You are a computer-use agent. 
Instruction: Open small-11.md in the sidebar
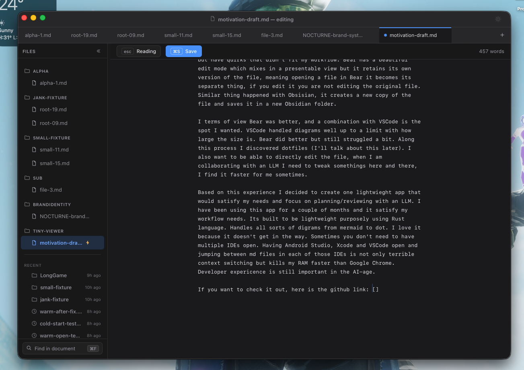(x=62, y=149)
